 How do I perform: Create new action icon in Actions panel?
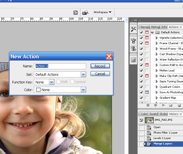point(179,105)
